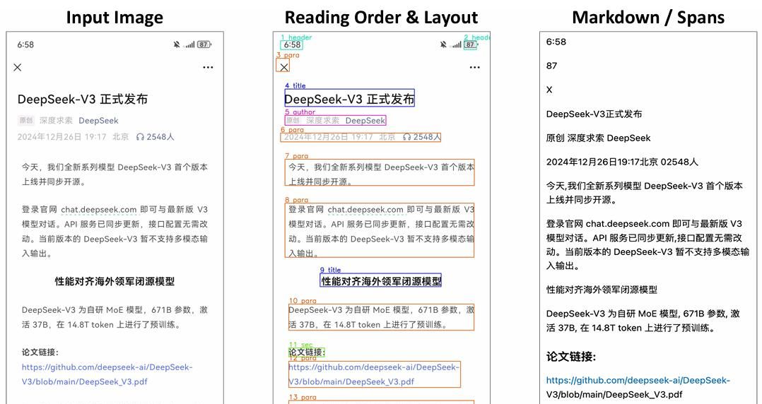Tap the close X icon in Input Image panel
This screenshot has width=762, height=404.
click(x=18, y=68)
